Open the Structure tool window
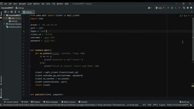194x109 pixels. point(1,80)
